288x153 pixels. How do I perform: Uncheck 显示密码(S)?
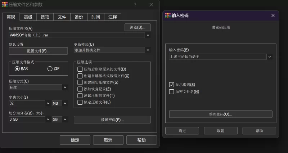(171, 85)
